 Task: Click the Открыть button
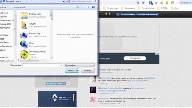(71, 70)
